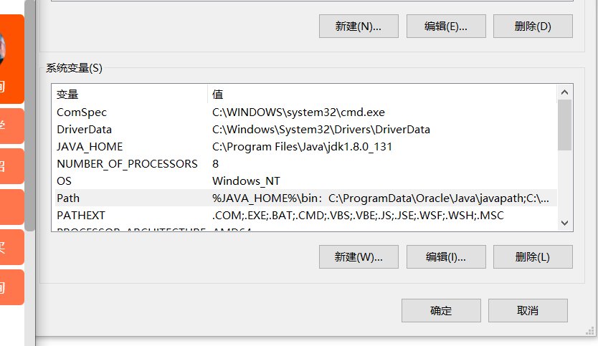
Task: Select the OS variable row
Action: [306, 181]
